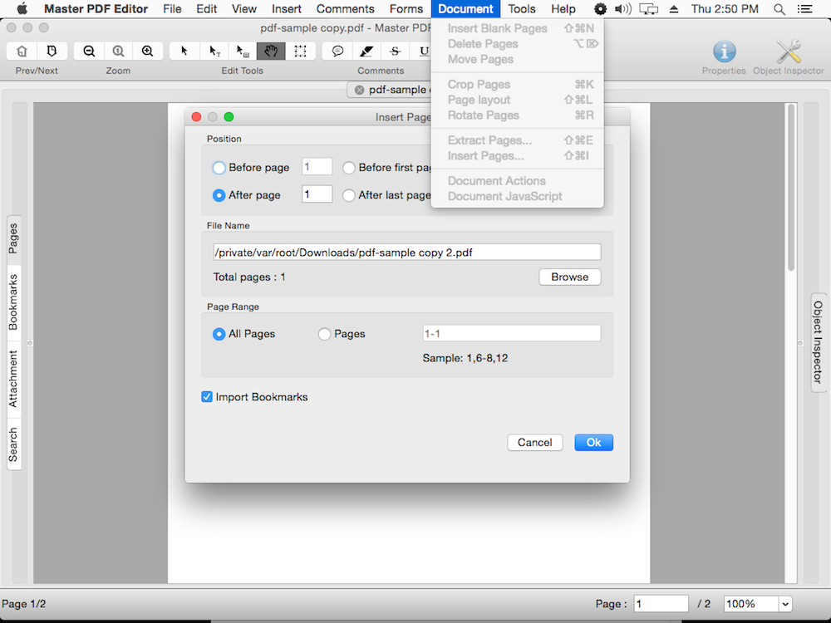Viewport: 831px width, 623px height.
Task: Switch to the Attachment side tab
Action: pyautogui.click(x=14, y=378)
